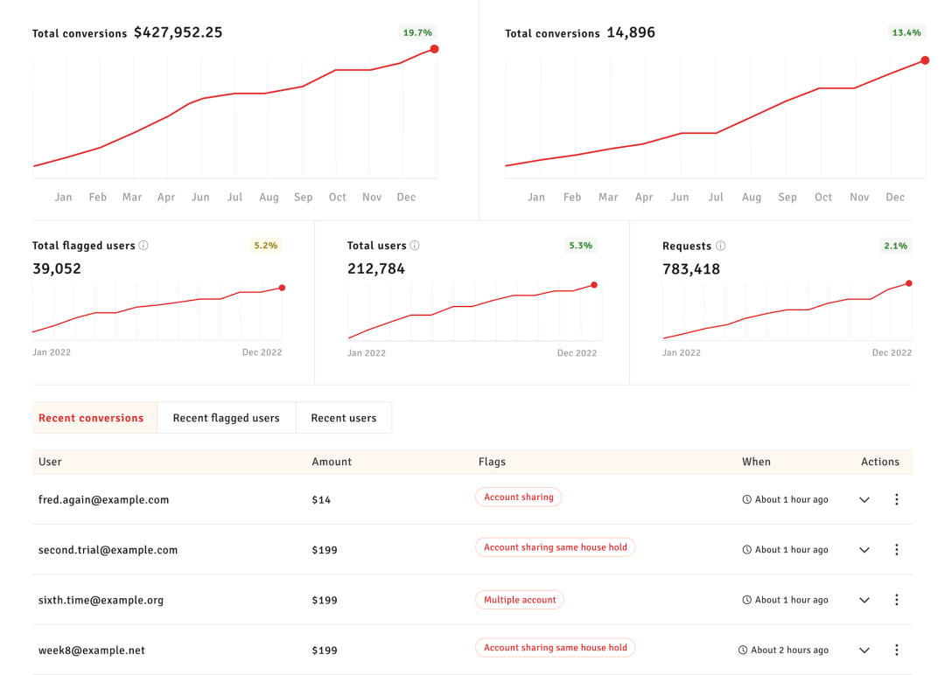Click clock icon in week8 row
Screen dimensions: 945x675
tap(743, 650)
